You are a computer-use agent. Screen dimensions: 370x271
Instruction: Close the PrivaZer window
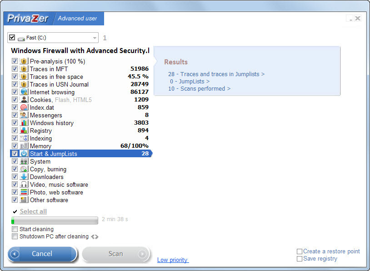[x=358, y=18]
